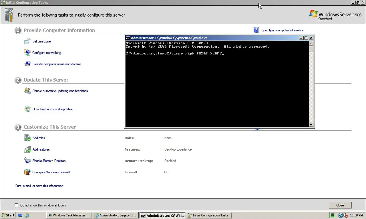Open Enable Remote Desktop link
366x219 pixels.
[x=49, y=161]
